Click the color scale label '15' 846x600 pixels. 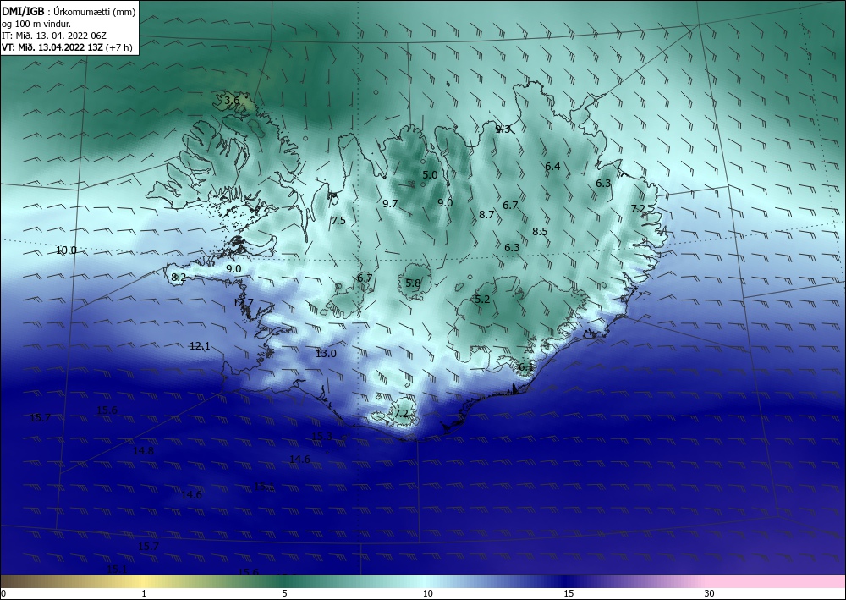[569, 593]
